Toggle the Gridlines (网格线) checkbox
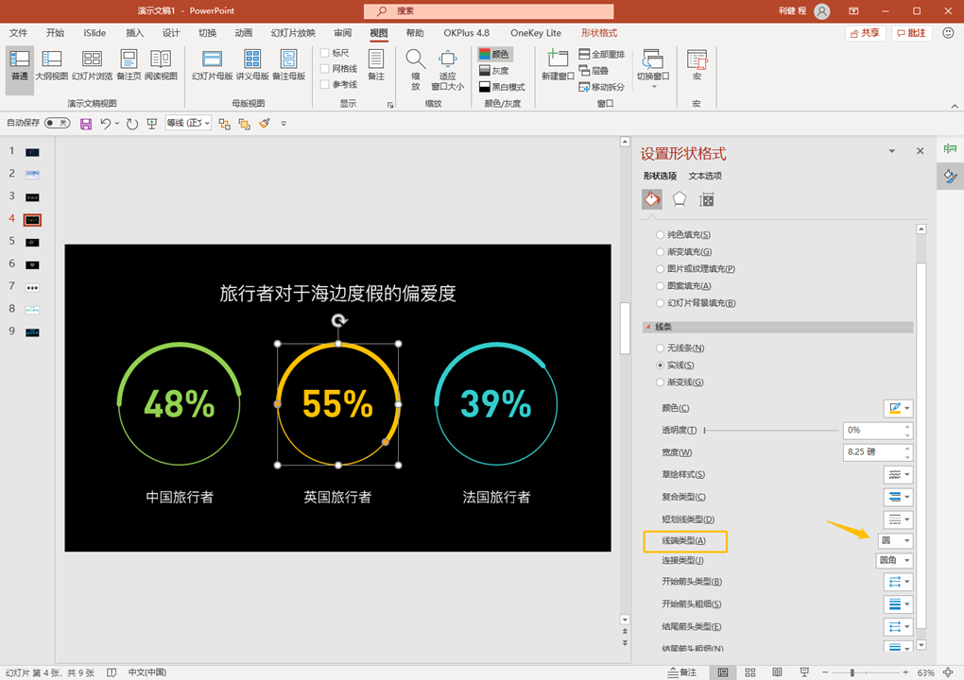The image size is (964, 680). [x=325, y=68]
